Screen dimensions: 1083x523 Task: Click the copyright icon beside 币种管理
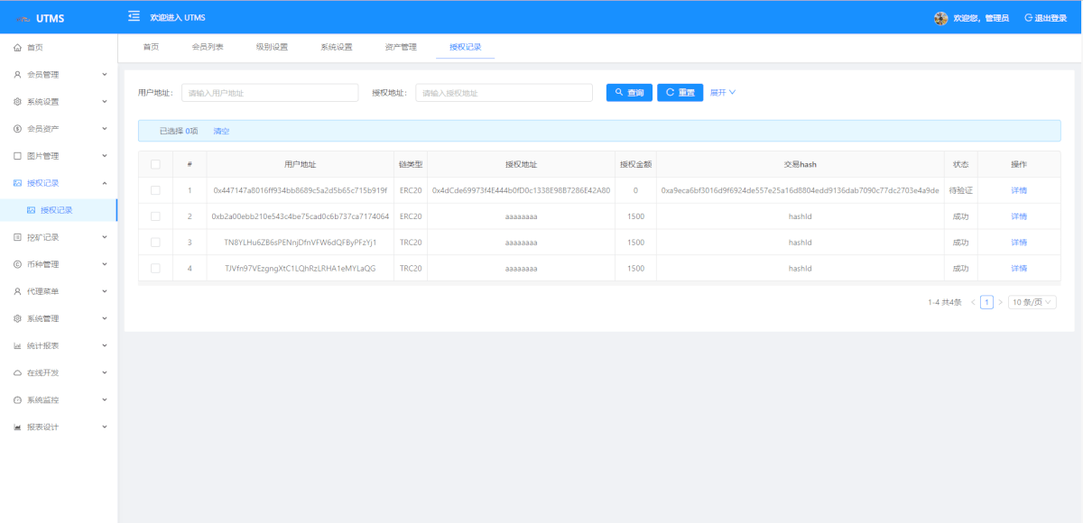17,264
